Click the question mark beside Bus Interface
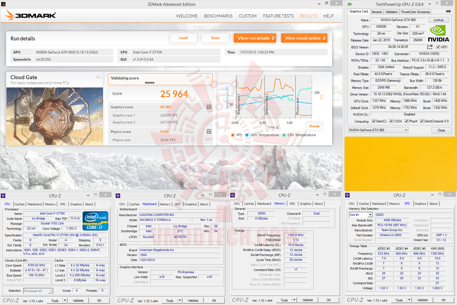Screen dimensions: 457x305 click(x=448, y=60)
